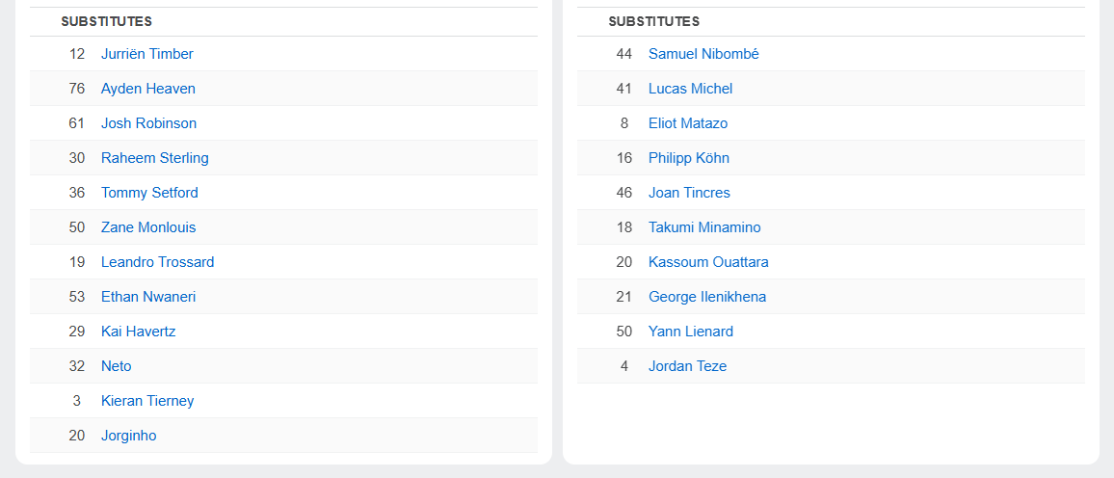Viewport: 1114px width, 478px height.
Task: Open Neto's player profile
Action: pos(116,366)
